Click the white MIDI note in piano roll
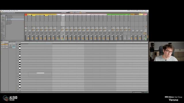Viewport: 184px width, 103px height. click(x=41, y=73)
